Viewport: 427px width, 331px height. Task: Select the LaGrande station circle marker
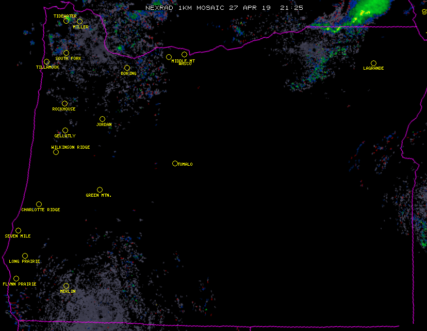(x=373, y=63)
